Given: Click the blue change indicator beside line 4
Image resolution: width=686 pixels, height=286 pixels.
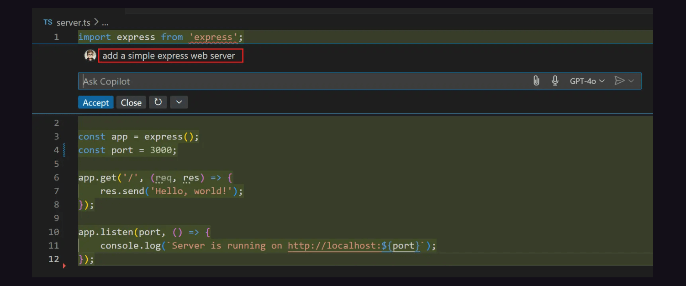Looking at the screenshot, I should click(63, 150).
